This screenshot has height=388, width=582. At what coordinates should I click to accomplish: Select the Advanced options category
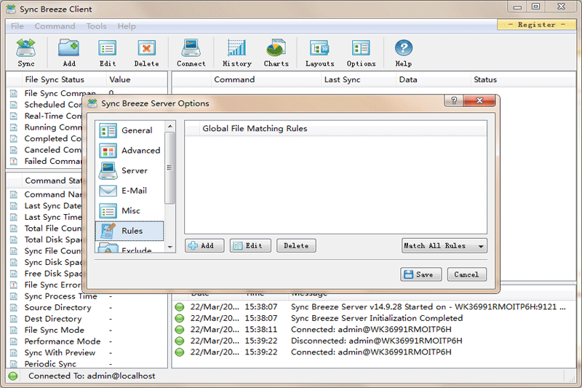[129, 151]
